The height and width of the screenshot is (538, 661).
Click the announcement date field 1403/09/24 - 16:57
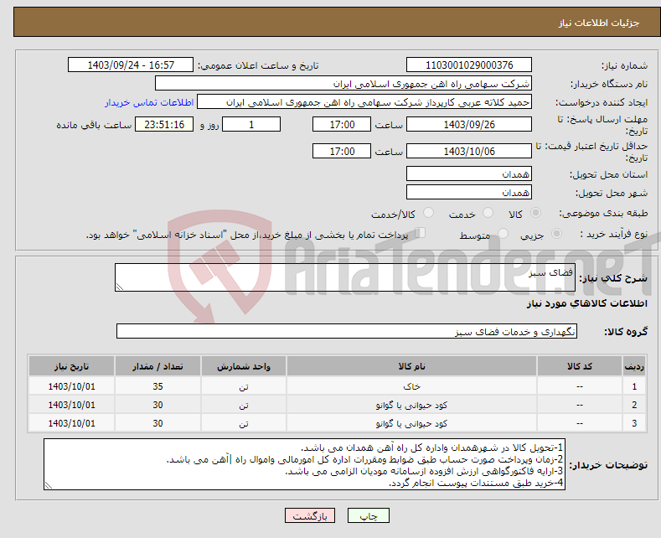tap(131, 65)
